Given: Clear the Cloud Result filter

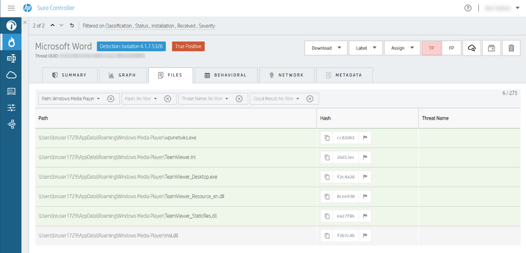Looking at the screenshot, I should 310,99.
